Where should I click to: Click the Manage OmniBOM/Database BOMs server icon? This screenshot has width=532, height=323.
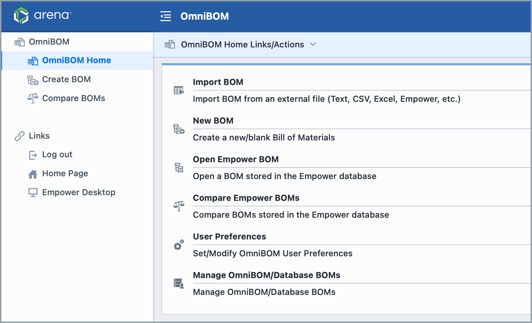179,283
